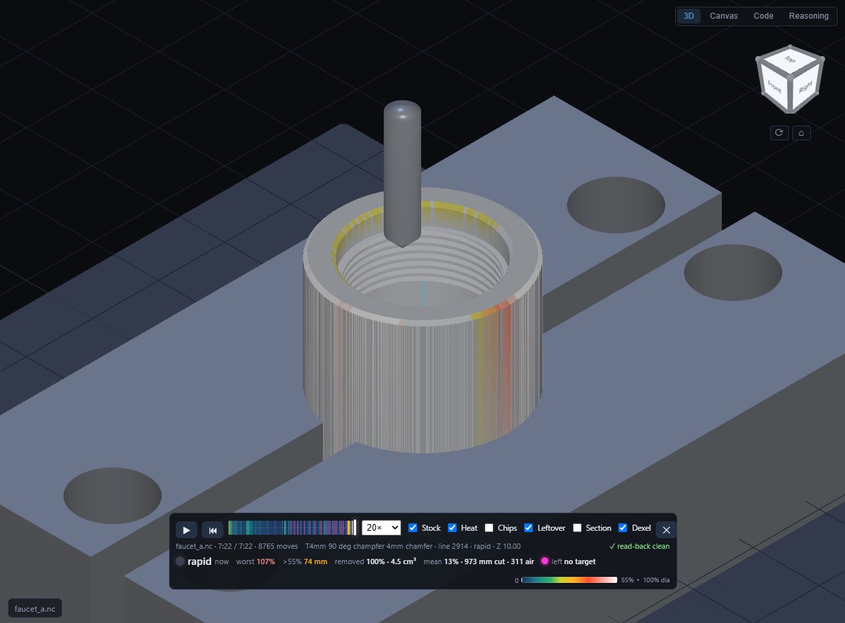Toggle the Dexel checkbox
The image size is (845, 623).
click(x=623, y=528)
